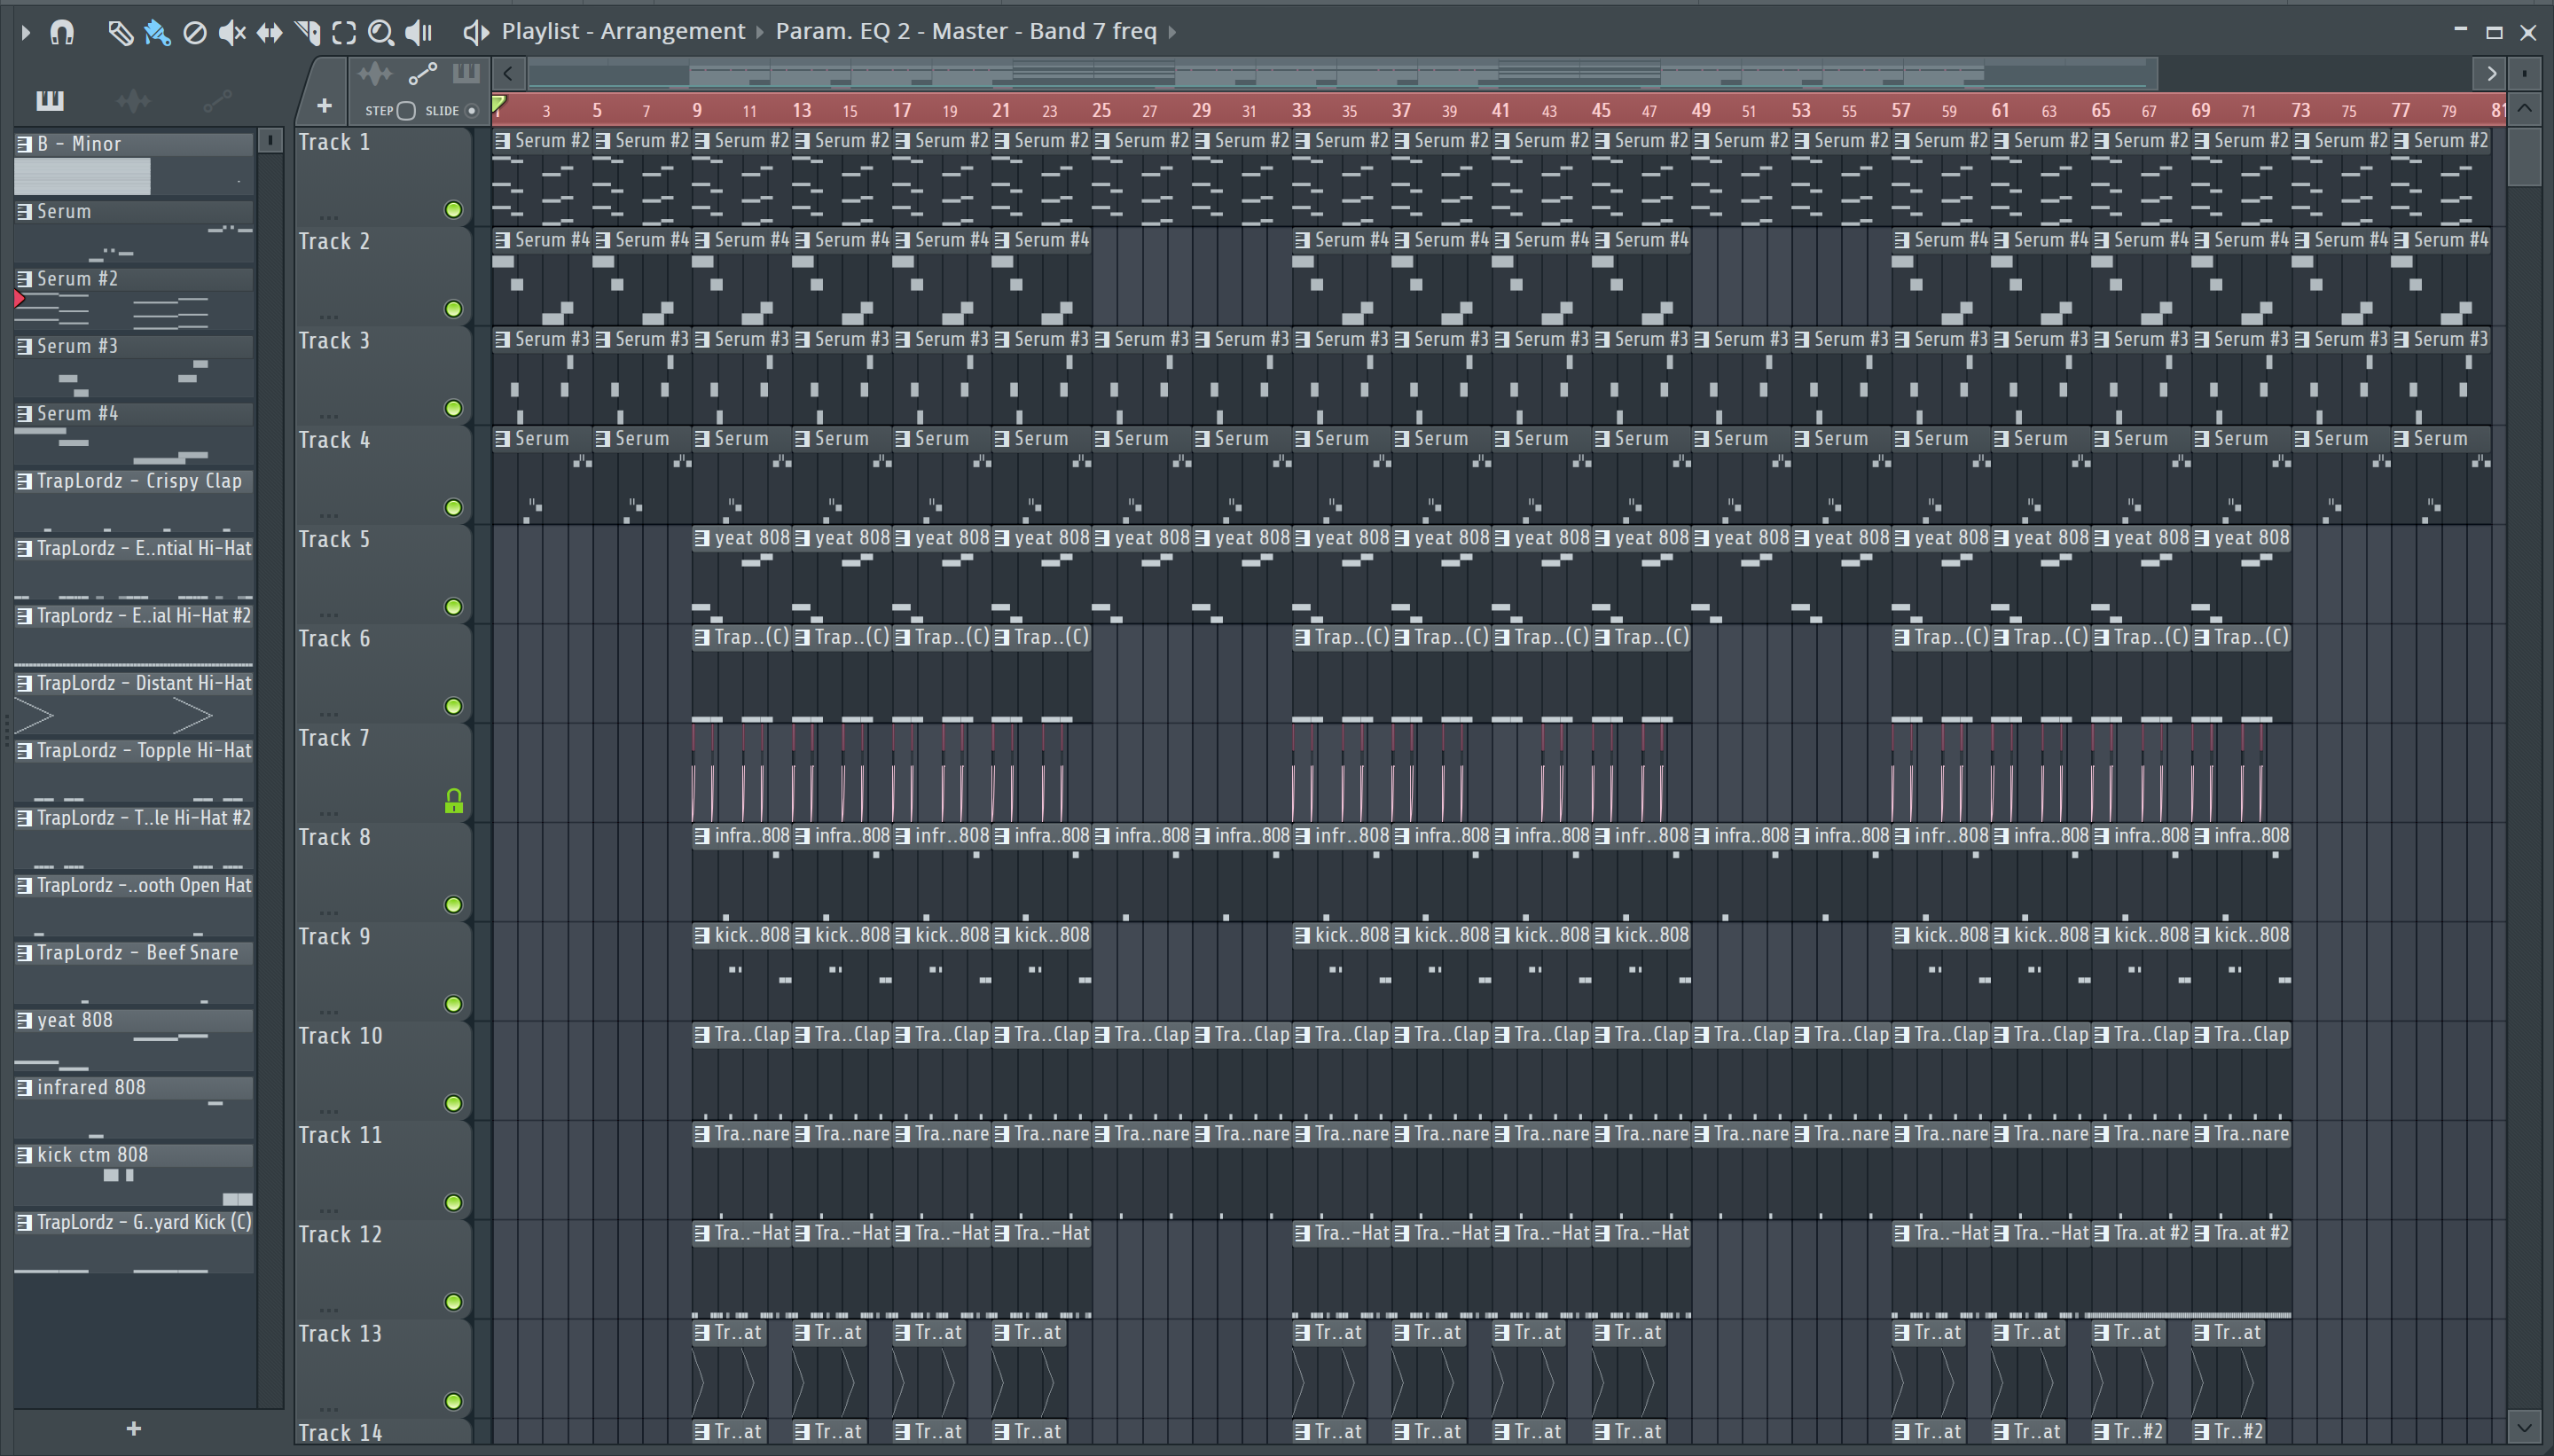Image resolution: width=2554 pixels, height=1456 pixels.
Task: Toggle the SLIDE mode button
Action: tap(472, 111)
